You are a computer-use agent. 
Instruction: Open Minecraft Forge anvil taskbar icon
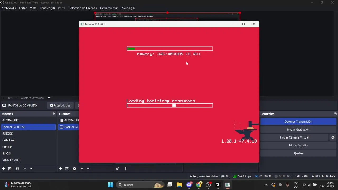tap(218, 185)
